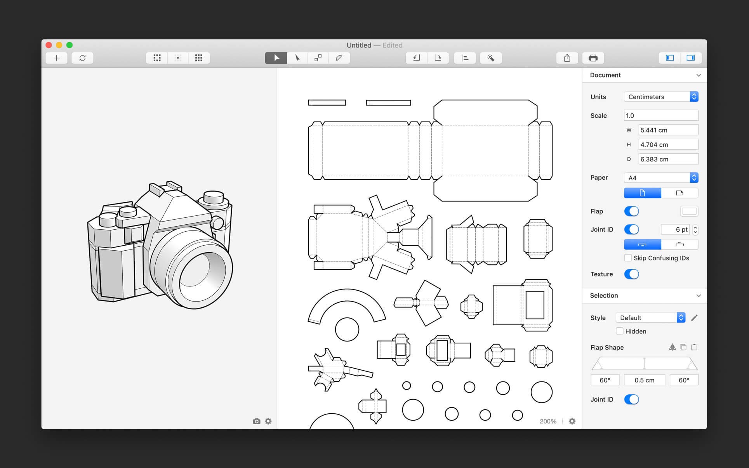Click the refresh/reload button
Image resolution: width=749 pixels, height=468 pixels.
tap(82, 58)
